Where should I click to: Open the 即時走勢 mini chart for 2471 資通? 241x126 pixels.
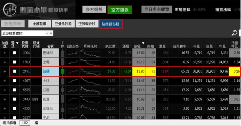click(91, 72)
